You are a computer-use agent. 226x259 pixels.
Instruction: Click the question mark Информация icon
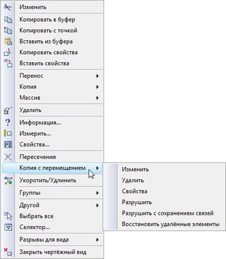click(x=8, y=123)
